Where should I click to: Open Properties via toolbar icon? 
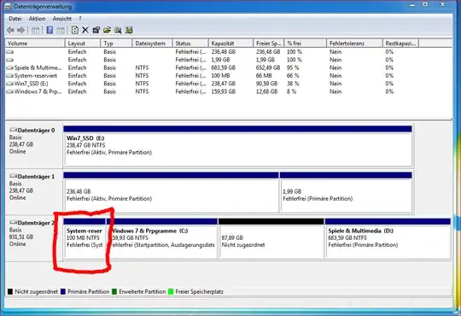coord(96,30)
